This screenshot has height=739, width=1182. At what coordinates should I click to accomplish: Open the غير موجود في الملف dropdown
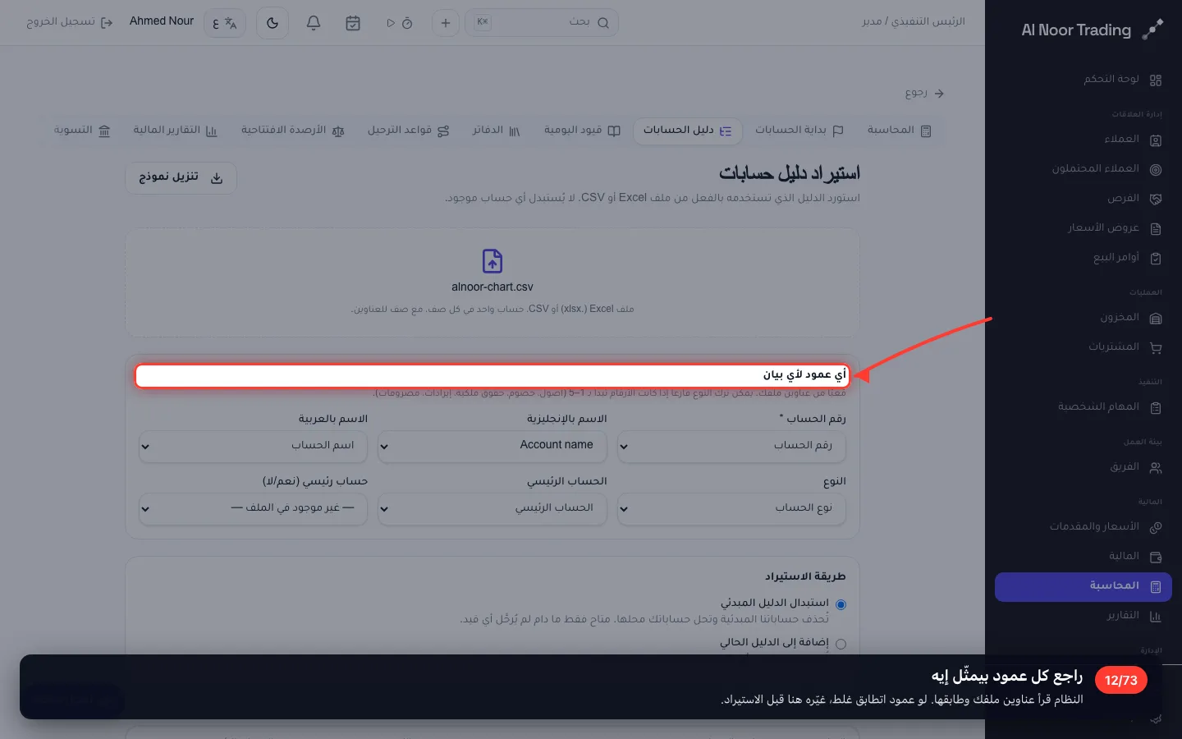click(x=253, y=508)
